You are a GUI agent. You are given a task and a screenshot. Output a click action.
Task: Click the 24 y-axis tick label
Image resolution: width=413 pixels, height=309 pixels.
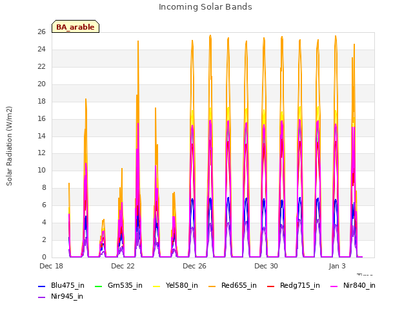pos(41,50)
